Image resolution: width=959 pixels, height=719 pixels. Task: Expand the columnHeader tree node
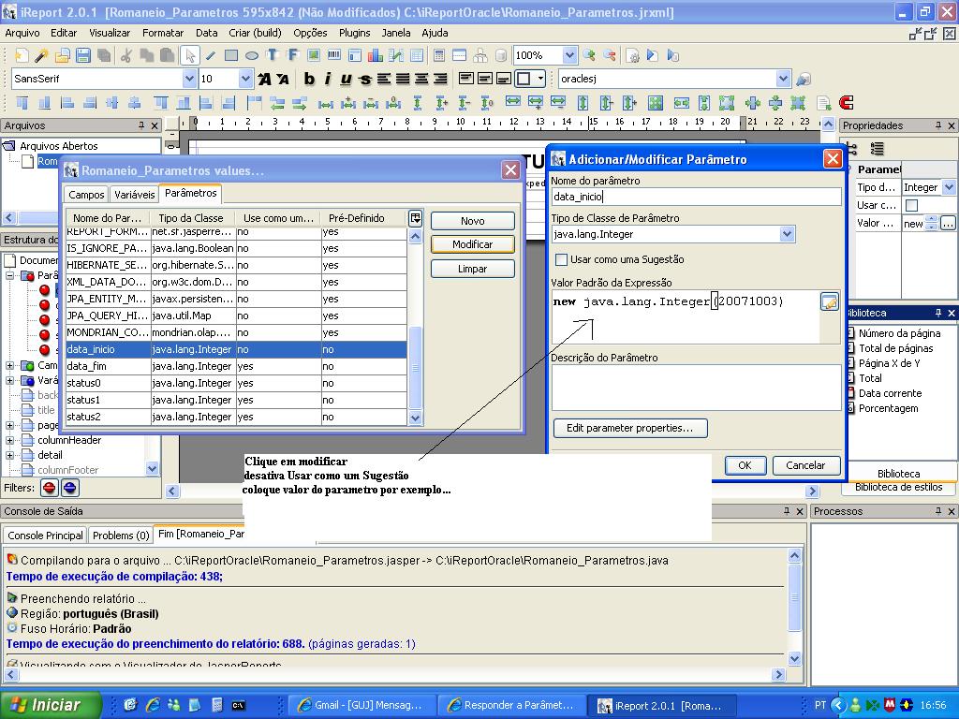[x=9, y=440]
